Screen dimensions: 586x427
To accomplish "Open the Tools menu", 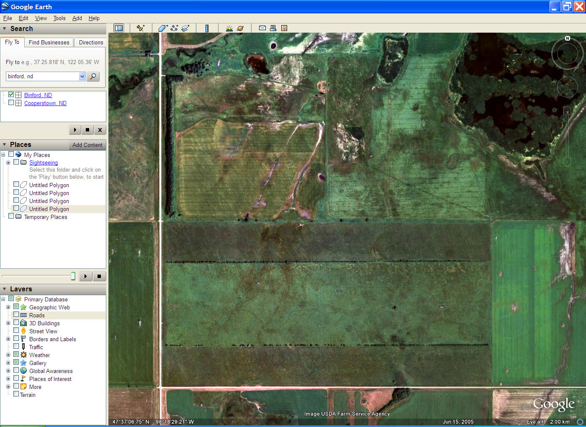I will click(x=59, y=18).
